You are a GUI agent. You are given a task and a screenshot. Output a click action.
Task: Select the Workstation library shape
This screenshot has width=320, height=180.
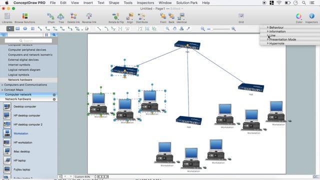pyautogui.click(x=15, y=133)
